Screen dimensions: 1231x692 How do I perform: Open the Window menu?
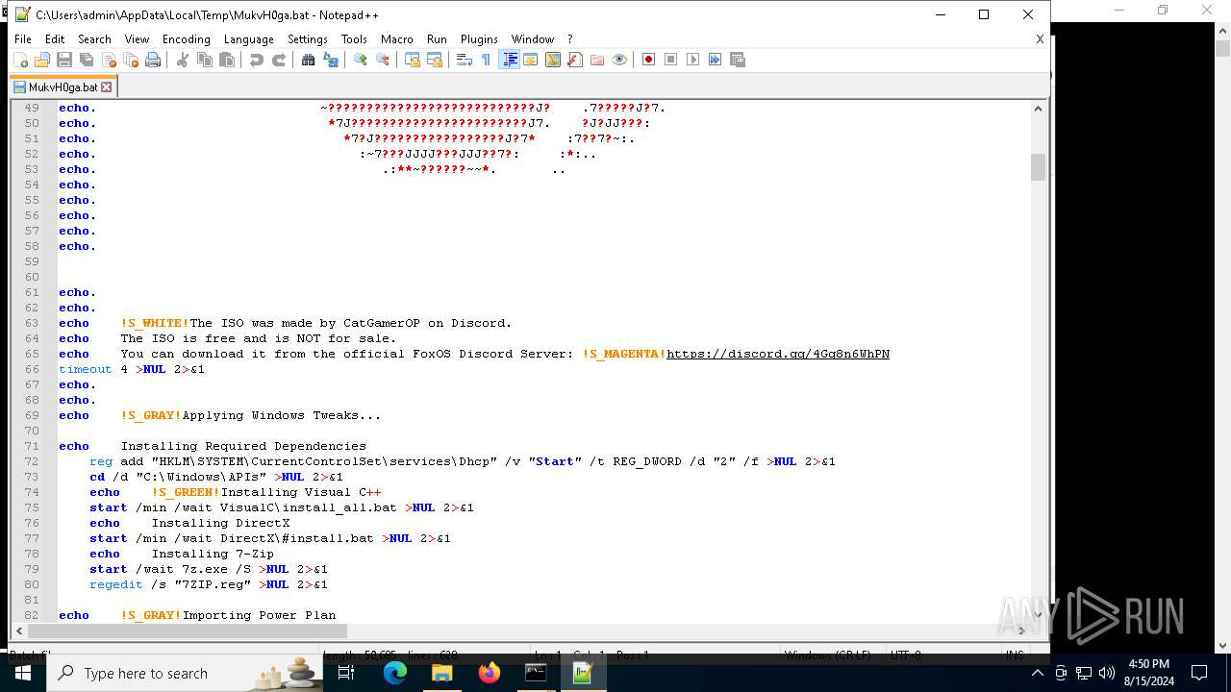tap(533, 39)
